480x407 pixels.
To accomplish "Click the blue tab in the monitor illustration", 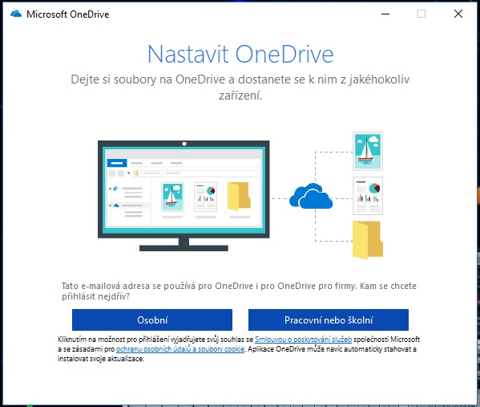I will [117, 163].
